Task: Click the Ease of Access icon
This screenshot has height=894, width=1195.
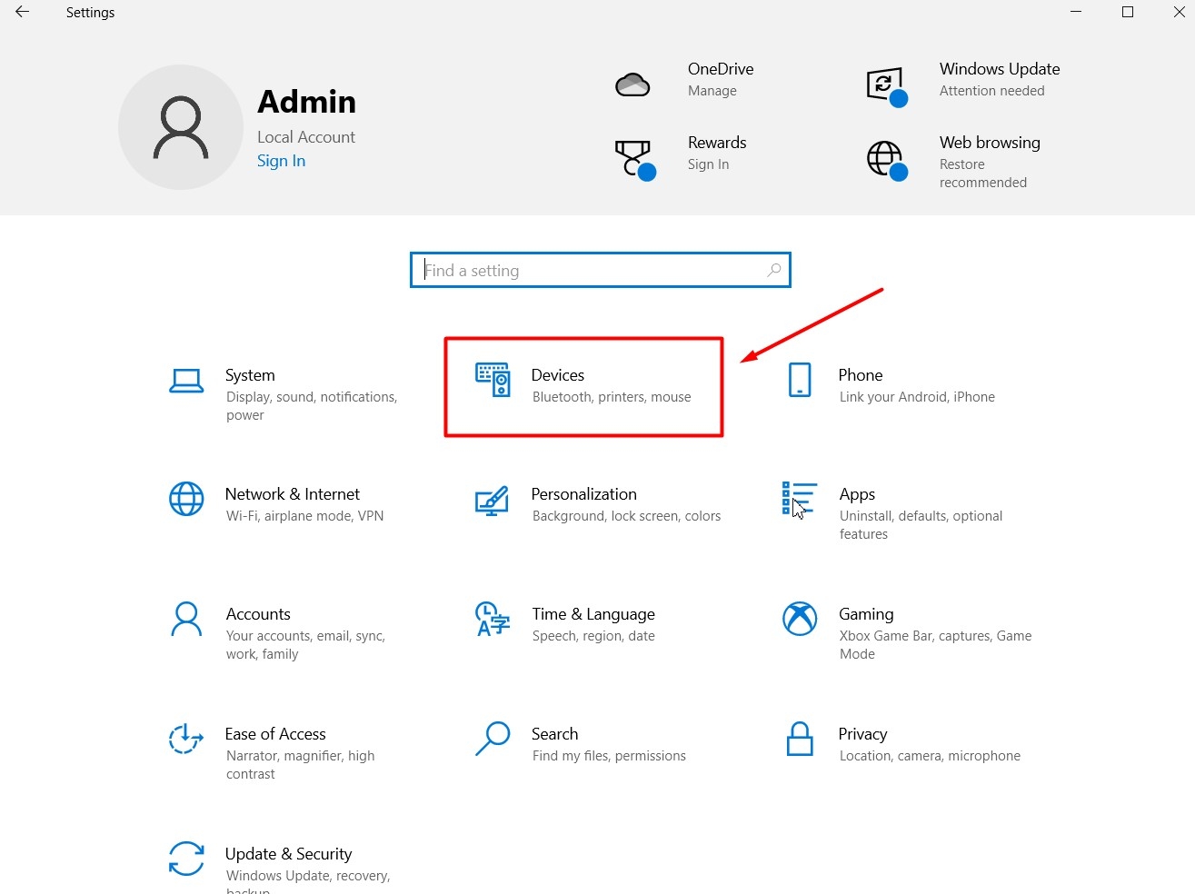Action: tap(186, 739)
